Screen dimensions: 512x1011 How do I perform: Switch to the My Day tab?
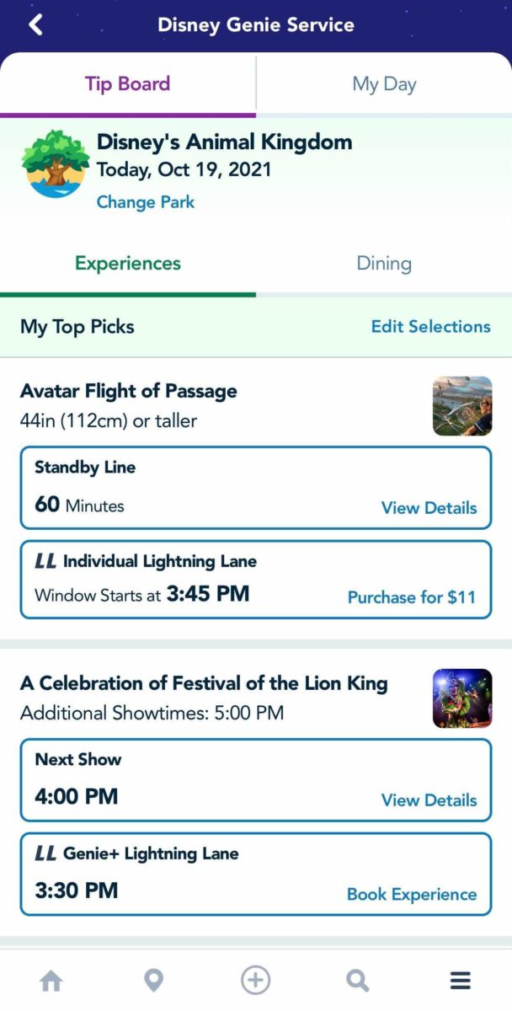[x=384, y=83]
